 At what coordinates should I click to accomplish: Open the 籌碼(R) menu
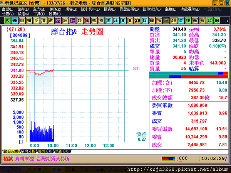55,9
